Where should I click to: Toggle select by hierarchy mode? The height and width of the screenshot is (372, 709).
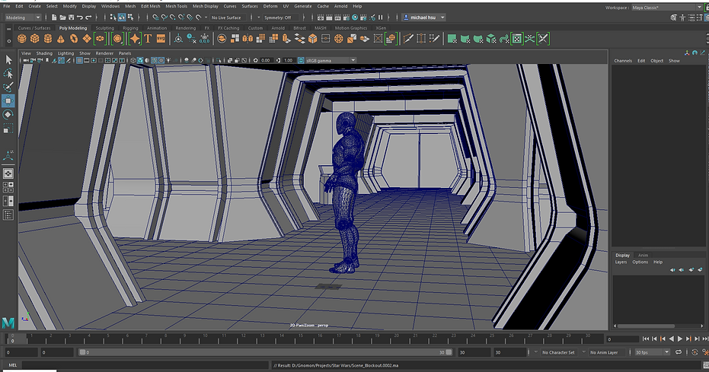pos(113,17)
